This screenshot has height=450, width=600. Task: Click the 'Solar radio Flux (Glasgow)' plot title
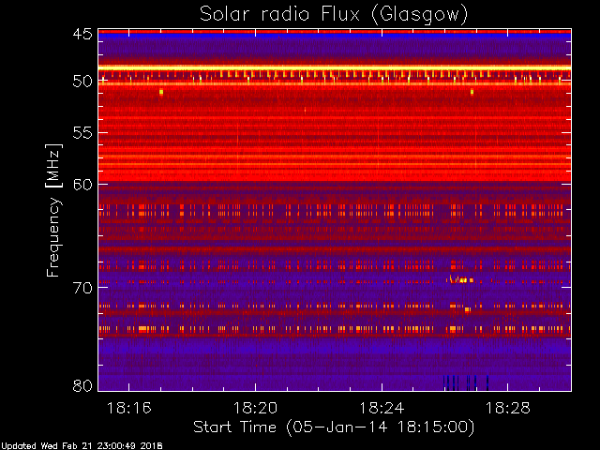[333, 14]
